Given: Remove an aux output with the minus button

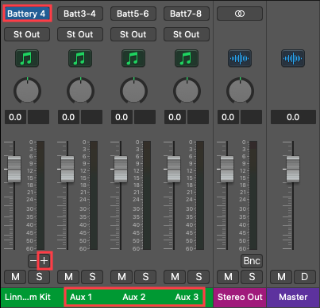Looking at the screenshot, I should (x=33, y=261).
